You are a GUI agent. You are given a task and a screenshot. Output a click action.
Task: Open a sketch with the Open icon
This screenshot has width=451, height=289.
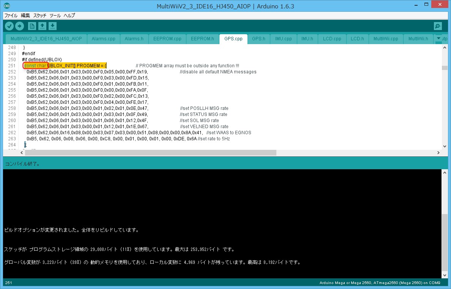43,26
